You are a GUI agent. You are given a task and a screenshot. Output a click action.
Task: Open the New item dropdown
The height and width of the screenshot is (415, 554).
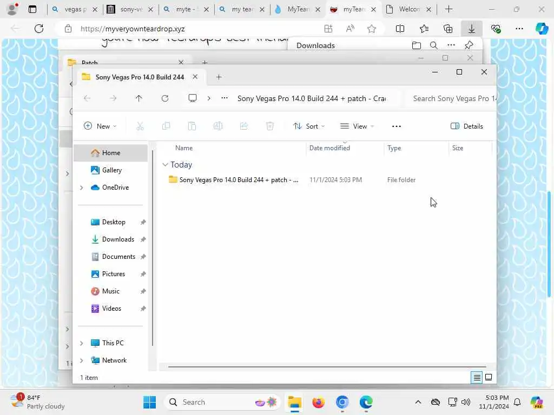coord(100,126)
